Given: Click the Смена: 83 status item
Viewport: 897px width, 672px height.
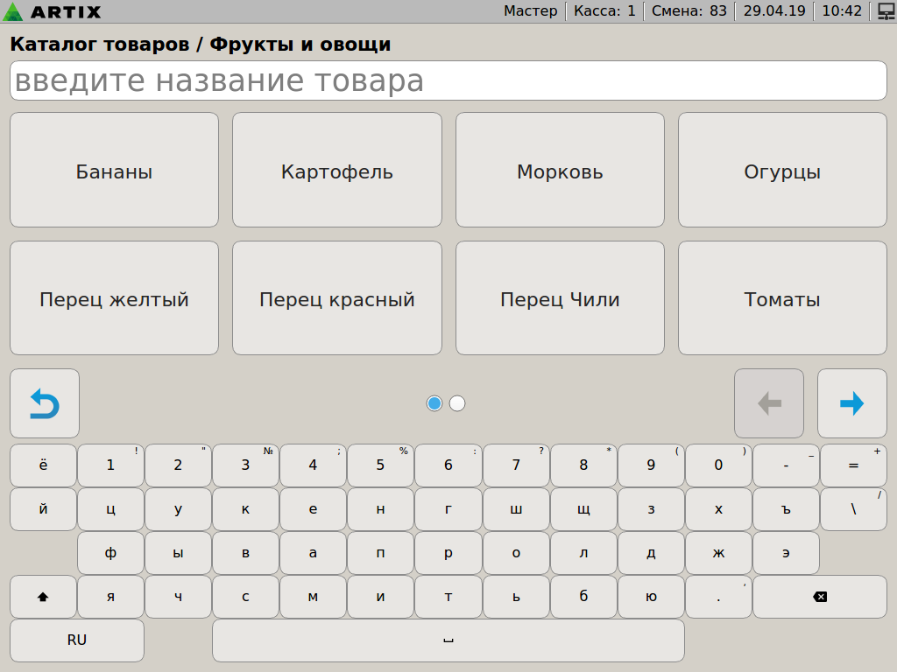Looking at the screenshot, I should (689, 11).
